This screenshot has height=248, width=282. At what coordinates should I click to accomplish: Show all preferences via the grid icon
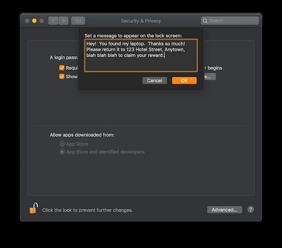pos(78,21)
